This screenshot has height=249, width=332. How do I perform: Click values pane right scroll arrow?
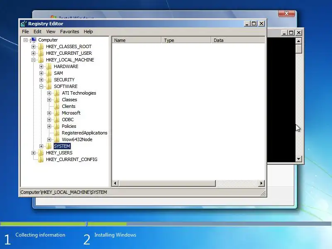coord(261,183)
